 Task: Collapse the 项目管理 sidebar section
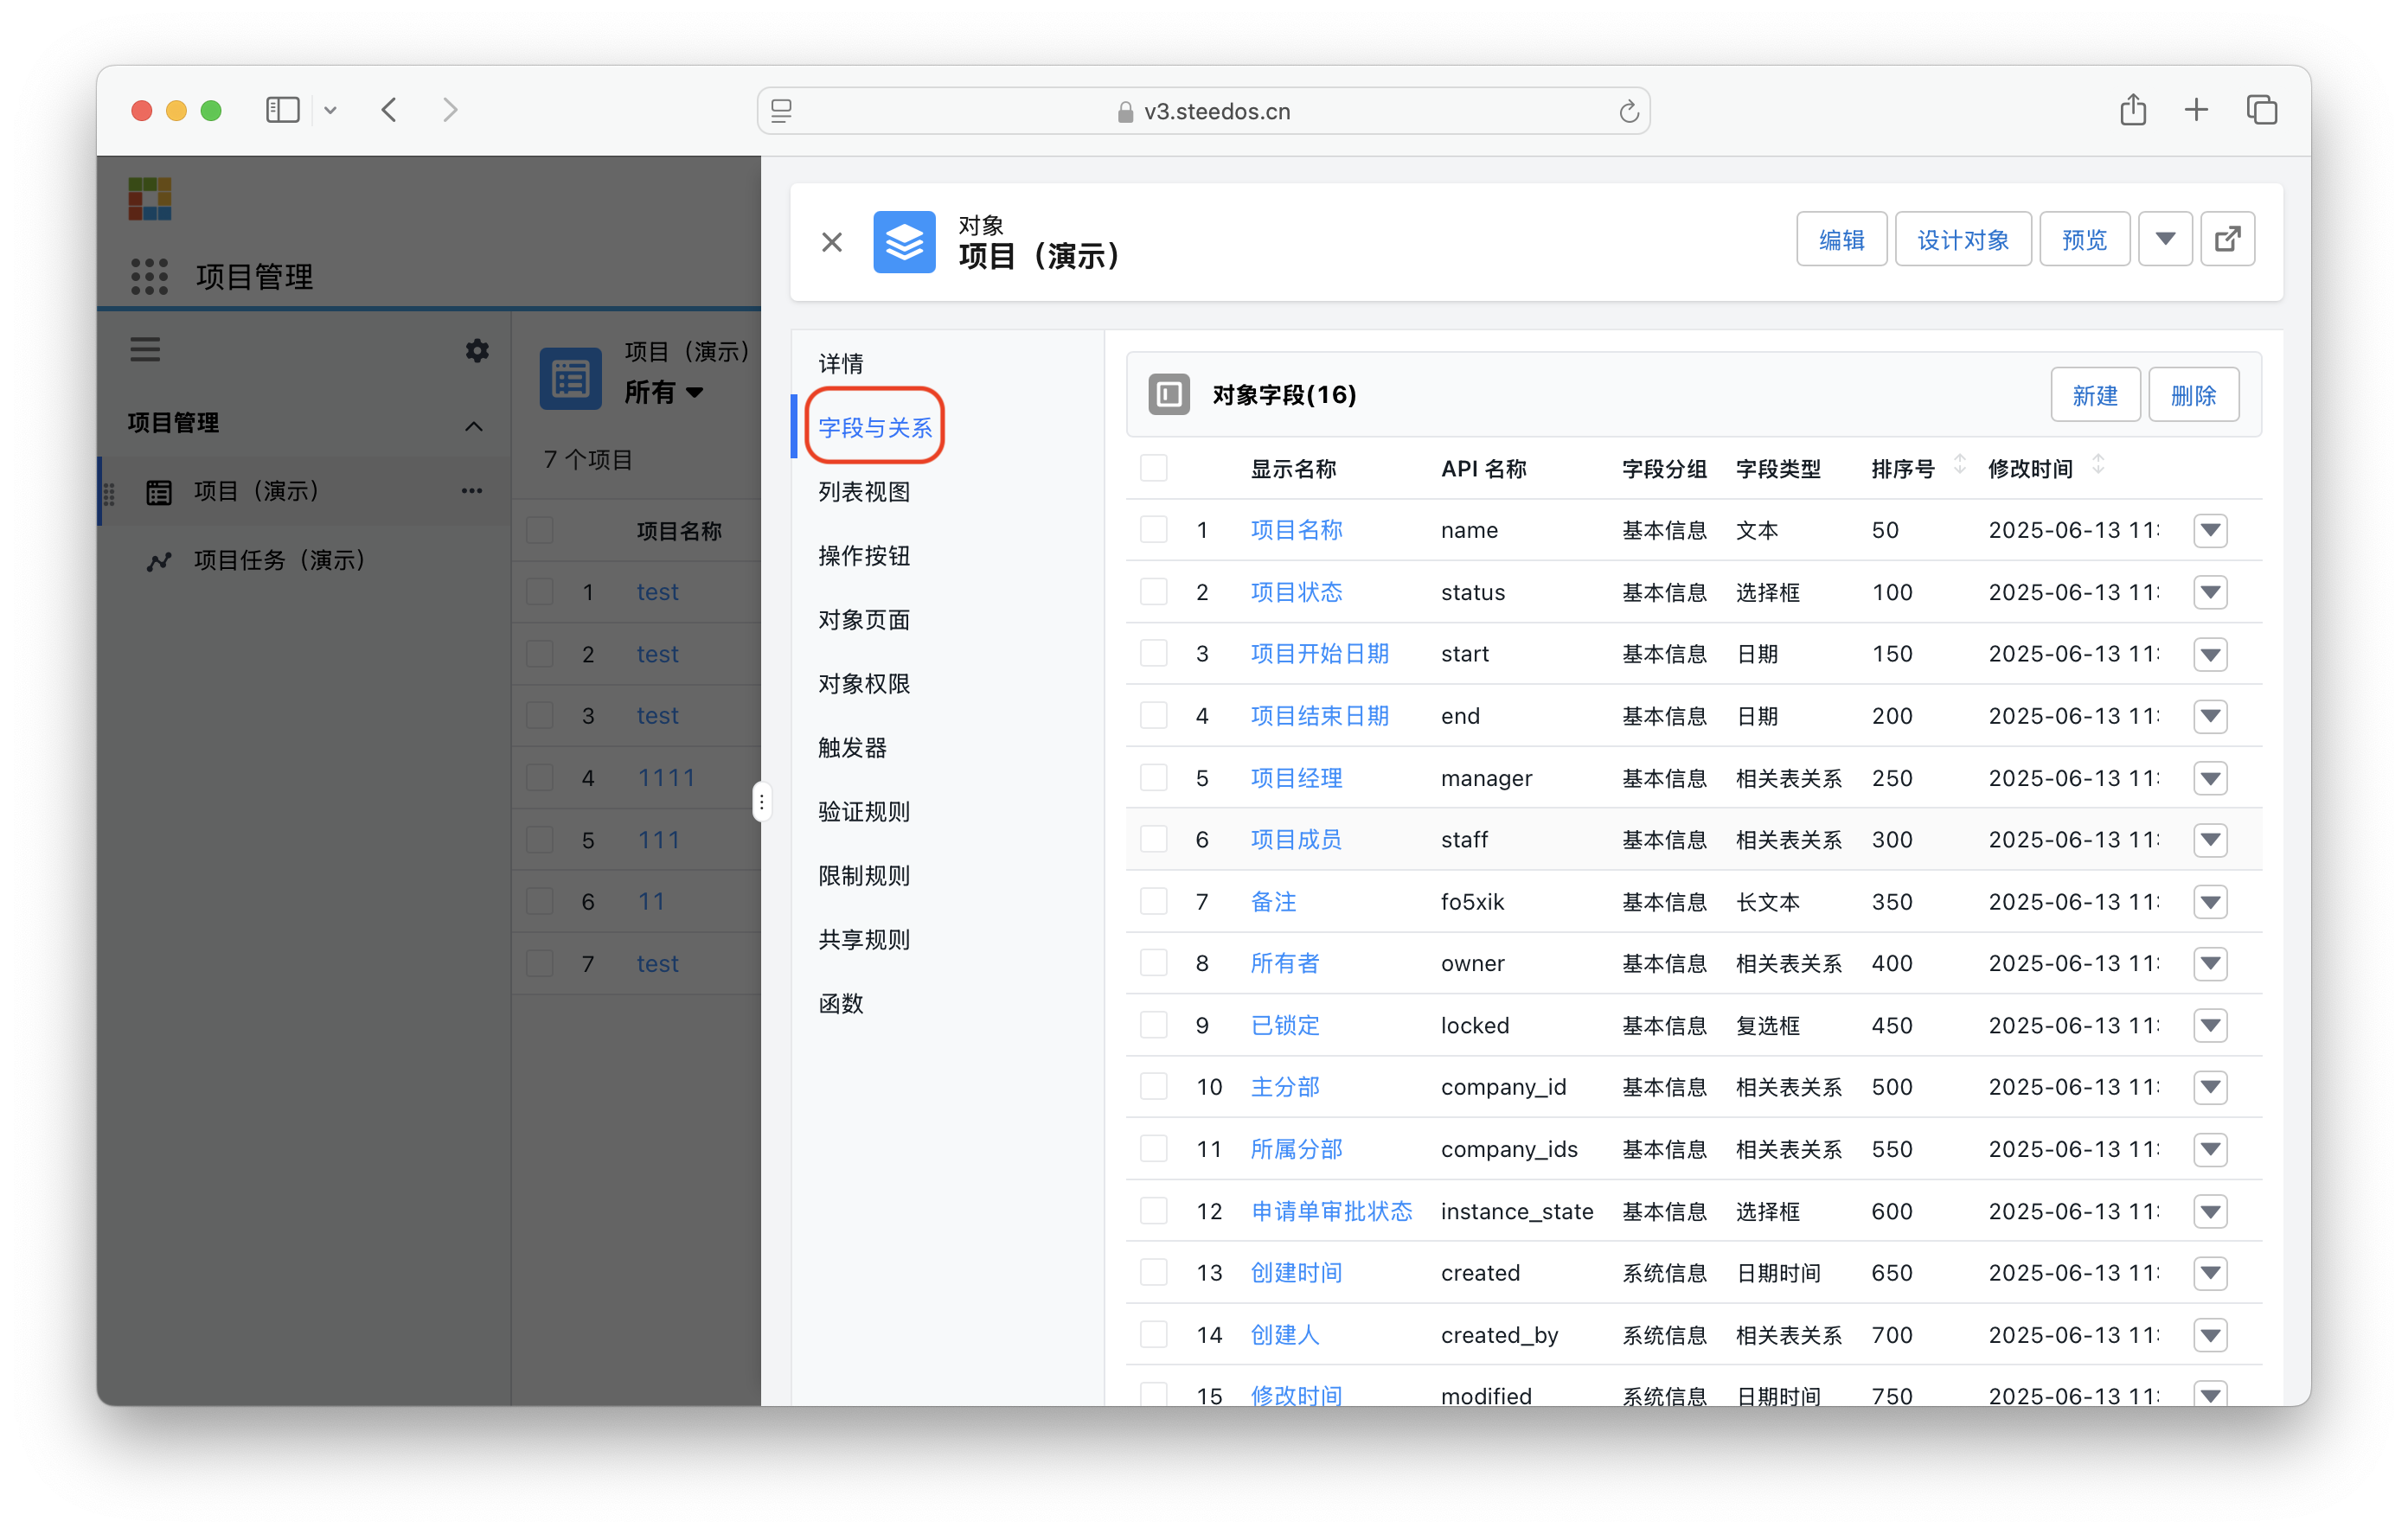(474, 426)
